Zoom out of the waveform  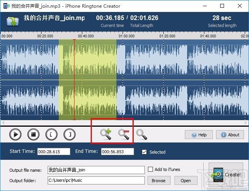click(123, 134)
